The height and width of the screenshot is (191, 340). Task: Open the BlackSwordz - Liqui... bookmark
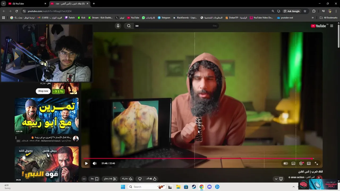[x=185, y=18]
